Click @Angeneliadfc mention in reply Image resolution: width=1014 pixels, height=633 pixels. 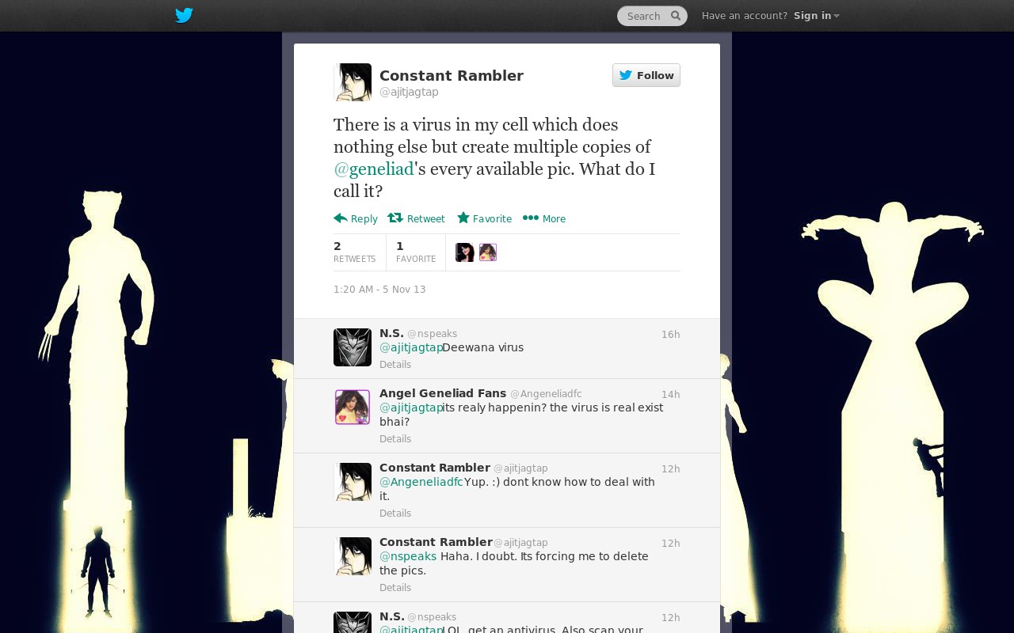click(421, 482)
